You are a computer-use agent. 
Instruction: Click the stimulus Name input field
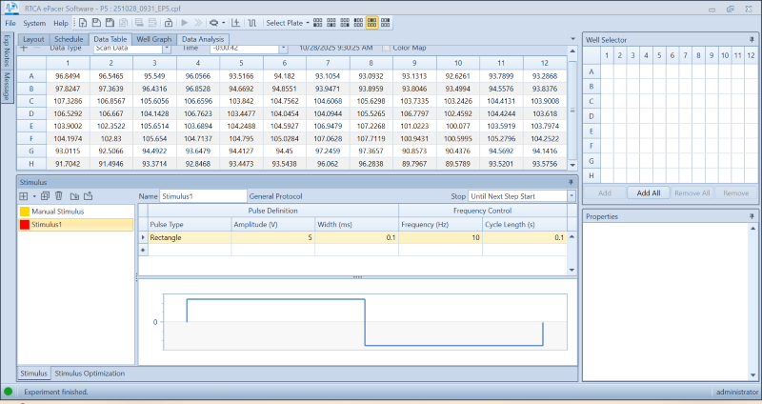(x=202, y=195)
